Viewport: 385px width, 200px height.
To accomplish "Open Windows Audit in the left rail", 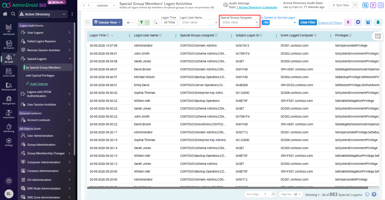I will click(x=9, y=86).
